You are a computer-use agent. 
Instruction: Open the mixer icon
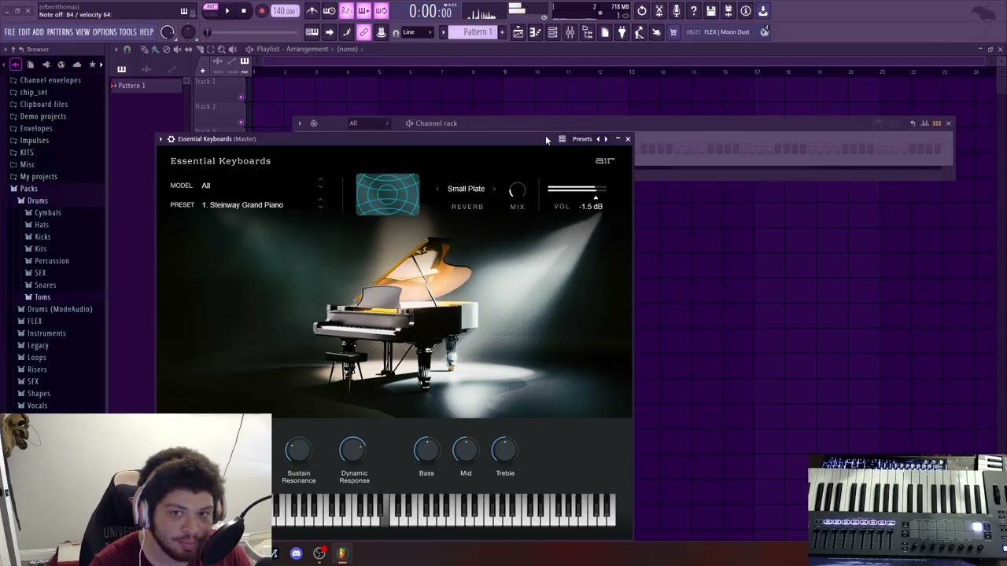pos(570,32)
